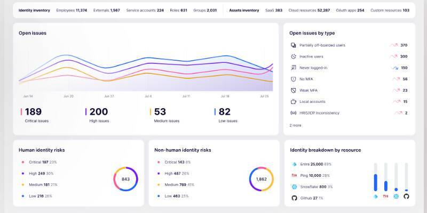Expand the '2 more' issue types link
Image resolution: width=427 pixels, height=213 pixels.
click(295, 126)
